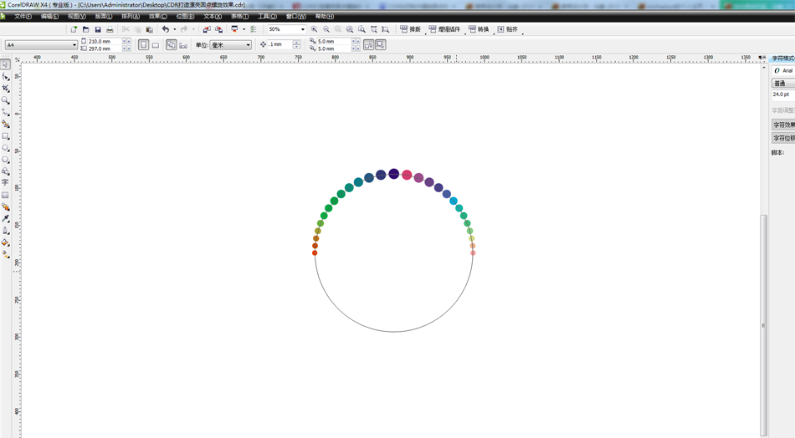Screen dimensions: 795x438
Task: Click the Print icon in toolbar
Action: pyautogui.click(x=110, y=29)
